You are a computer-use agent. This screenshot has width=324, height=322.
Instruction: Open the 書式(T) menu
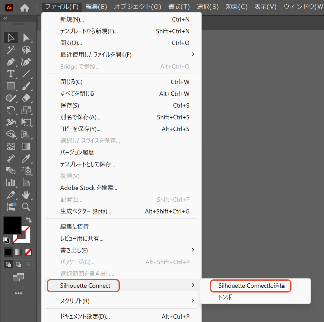[179, 7]
